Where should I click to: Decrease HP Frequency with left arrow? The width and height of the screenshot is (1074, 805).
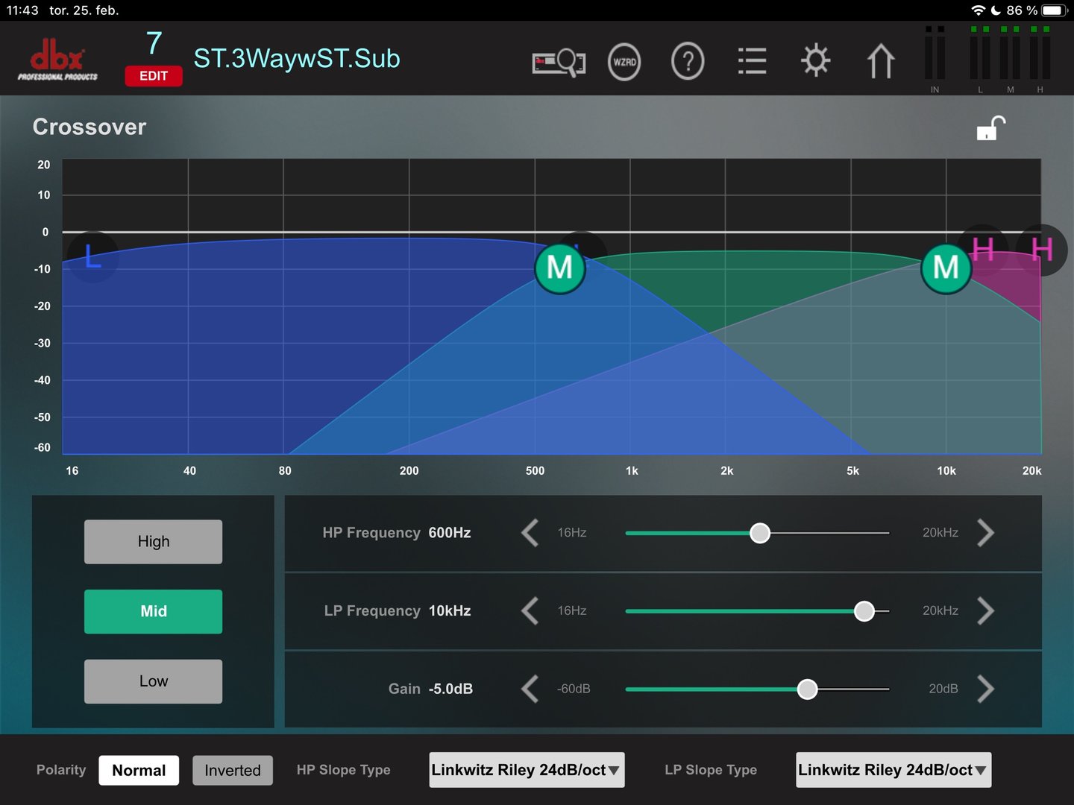(530, 533)
